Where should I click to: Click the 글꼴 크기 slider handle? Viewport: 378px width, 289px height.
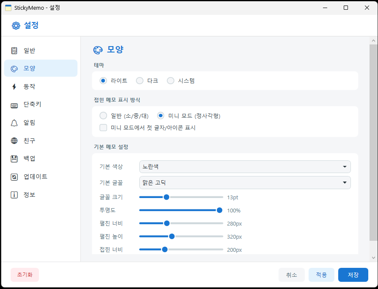click(x=166, y=197)
